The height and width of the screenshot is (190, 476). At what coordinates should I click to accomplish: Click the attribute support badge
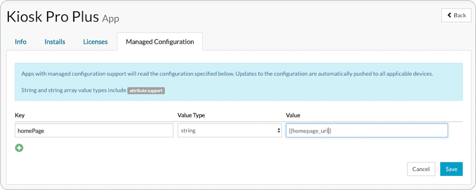point(146,90)
